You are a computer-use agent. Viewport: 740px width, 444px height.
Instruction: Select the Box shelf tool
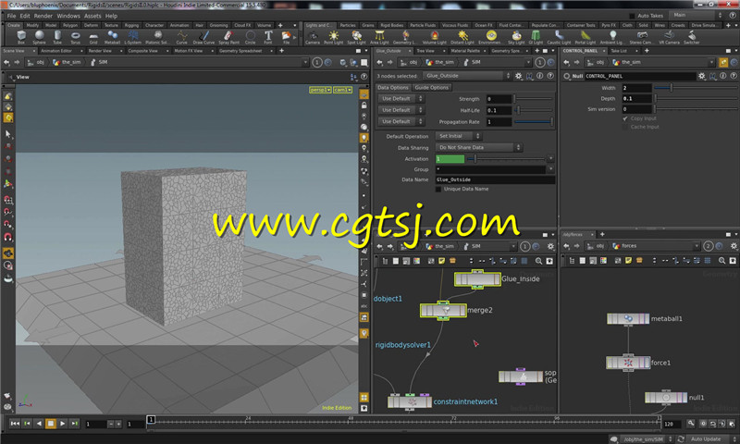21,37
